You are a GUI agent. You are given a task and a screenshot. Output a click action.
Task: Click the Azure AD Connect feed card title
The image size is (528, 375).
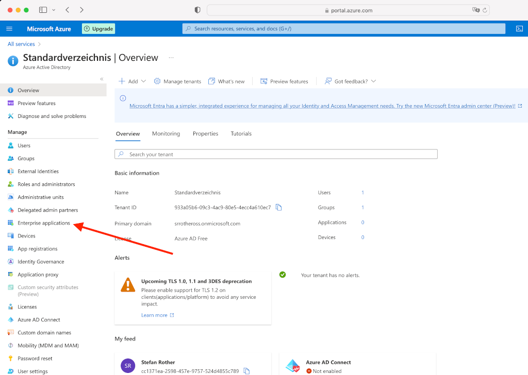(x=328, y=362)
